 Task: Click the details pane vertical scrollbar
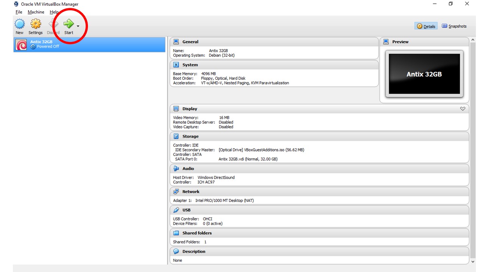tap(472, 150)
